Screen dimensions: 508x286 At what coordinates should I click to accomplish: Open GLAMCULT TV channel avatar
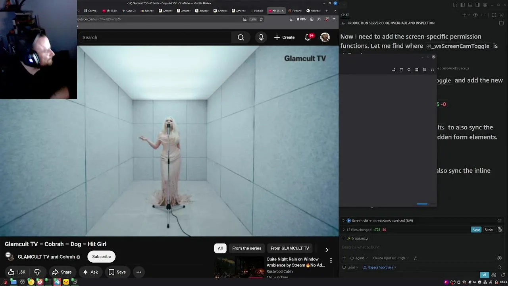tap(10, 257)
